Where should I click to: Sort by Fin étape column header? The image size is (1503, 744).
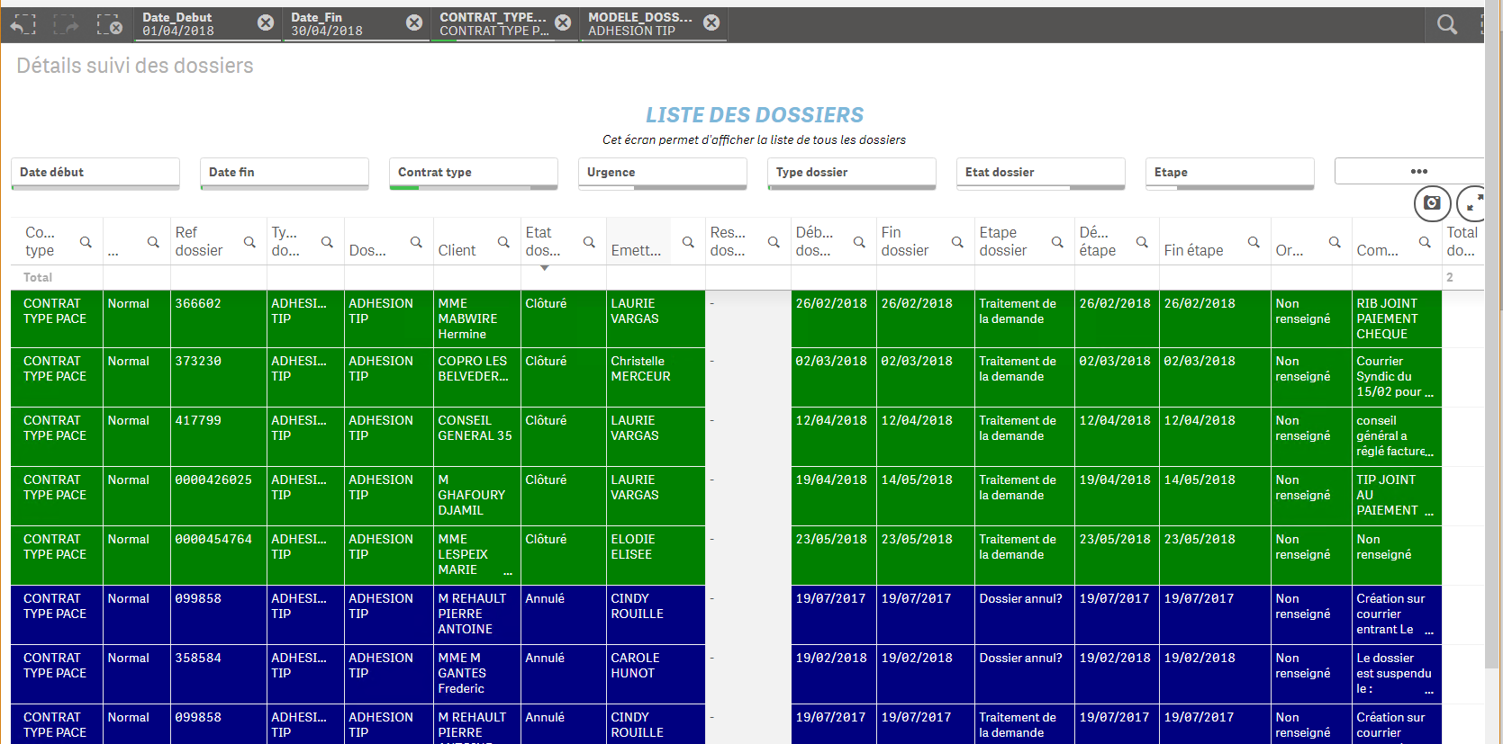[x=1193, y=250]
